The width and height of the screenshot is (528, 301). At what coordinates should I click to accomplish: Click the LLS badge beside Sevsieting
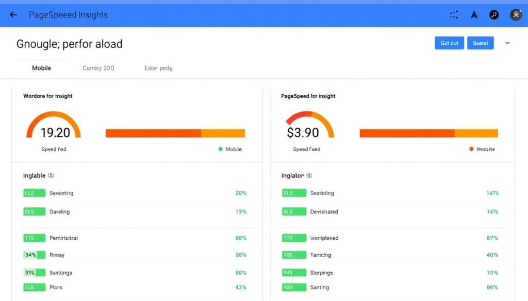[35, 193]
